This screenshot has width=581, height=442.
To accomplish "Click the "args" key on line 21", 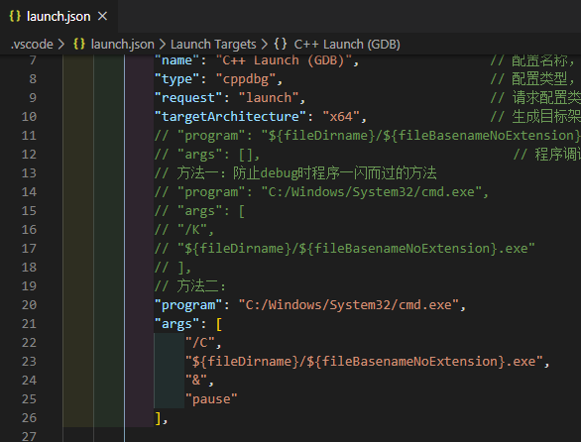I will coord(176,324).
